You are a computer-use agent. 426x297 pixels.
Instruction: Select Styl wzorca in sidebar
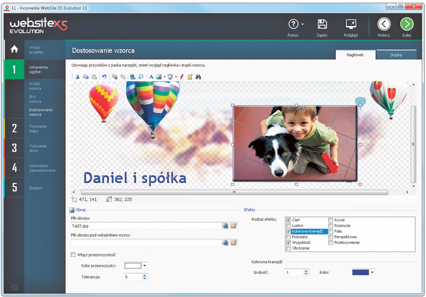tap(35, 99)
